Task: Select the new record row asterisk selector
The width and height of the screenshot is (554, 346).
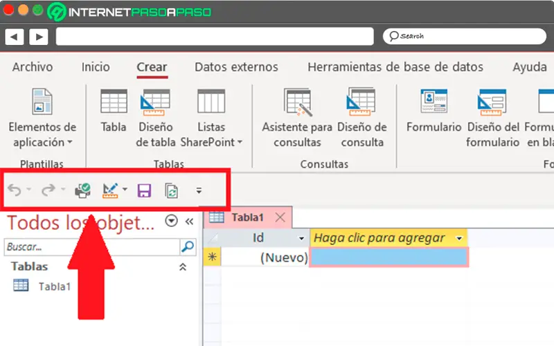Action: click(x=212, y=257)
